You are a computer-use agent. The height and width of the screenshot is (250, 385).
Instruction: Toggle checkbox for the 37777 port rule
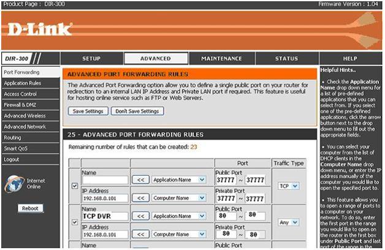click(x=75, y=186)
